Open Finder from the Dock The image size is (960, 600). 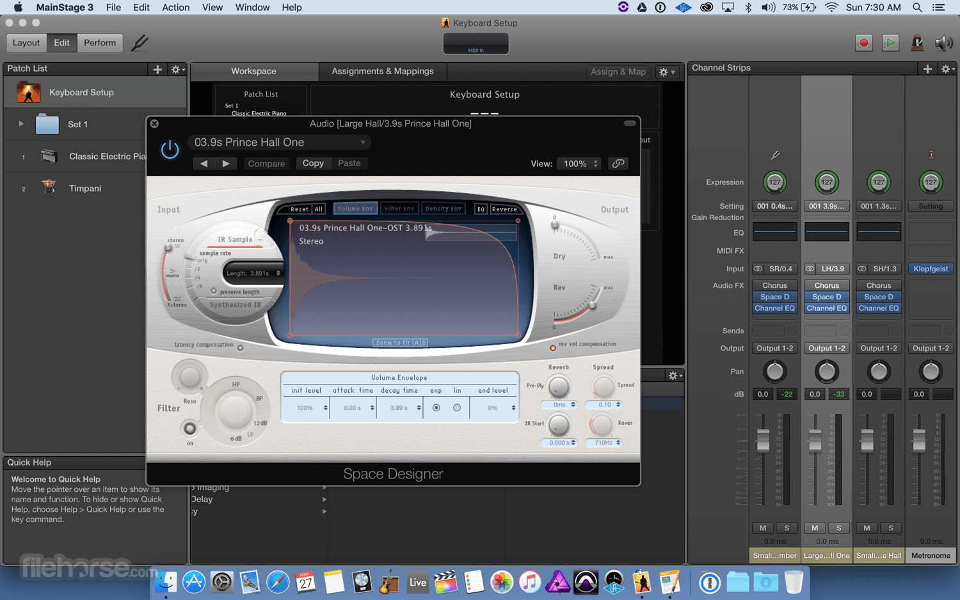(166, 582)
